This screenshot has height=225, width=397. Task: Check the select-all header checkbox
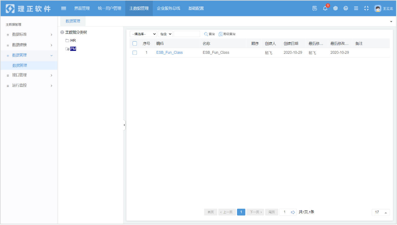tap(135, 43)
